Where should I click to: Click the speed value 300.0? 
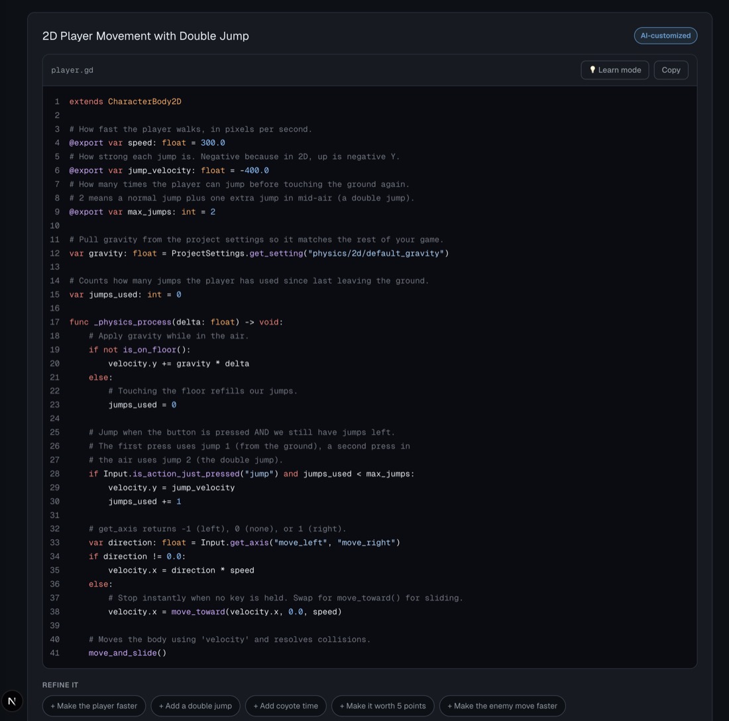click(x=213, y=142)
